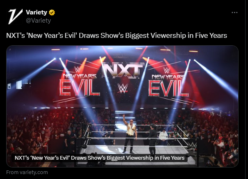Screen dimensions: 248x179
Task: Select the tweet headline text about NXT viewership
Action: pyautogui.click(x=117, y=35)
